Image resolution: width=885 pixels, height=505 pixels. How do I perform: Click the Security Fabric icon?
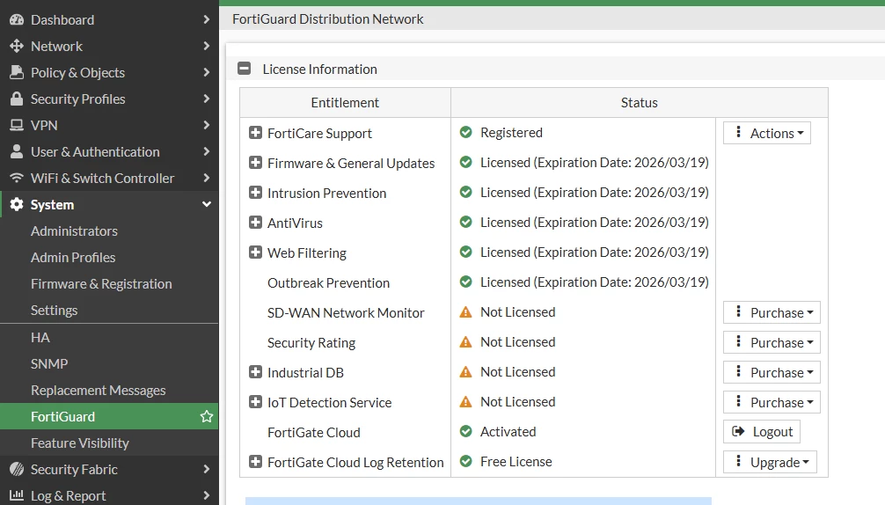click(x=17, y=469)
